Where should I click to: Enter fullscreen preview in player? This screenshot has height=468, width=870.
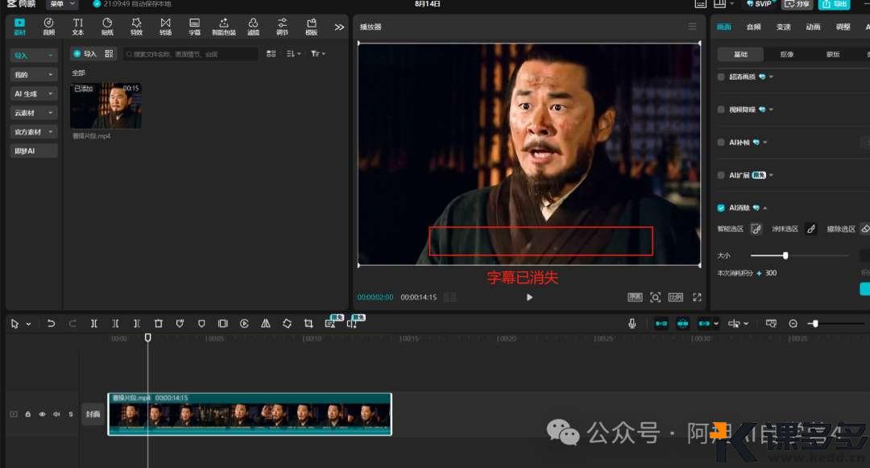(697, 297)
